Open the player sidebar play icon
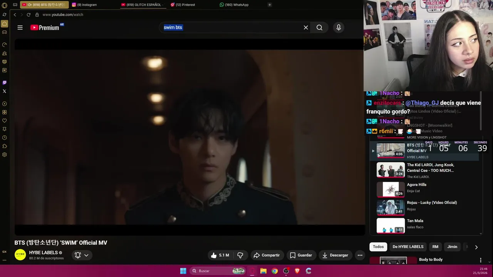 pyautogui.click(x=5, y=104)
